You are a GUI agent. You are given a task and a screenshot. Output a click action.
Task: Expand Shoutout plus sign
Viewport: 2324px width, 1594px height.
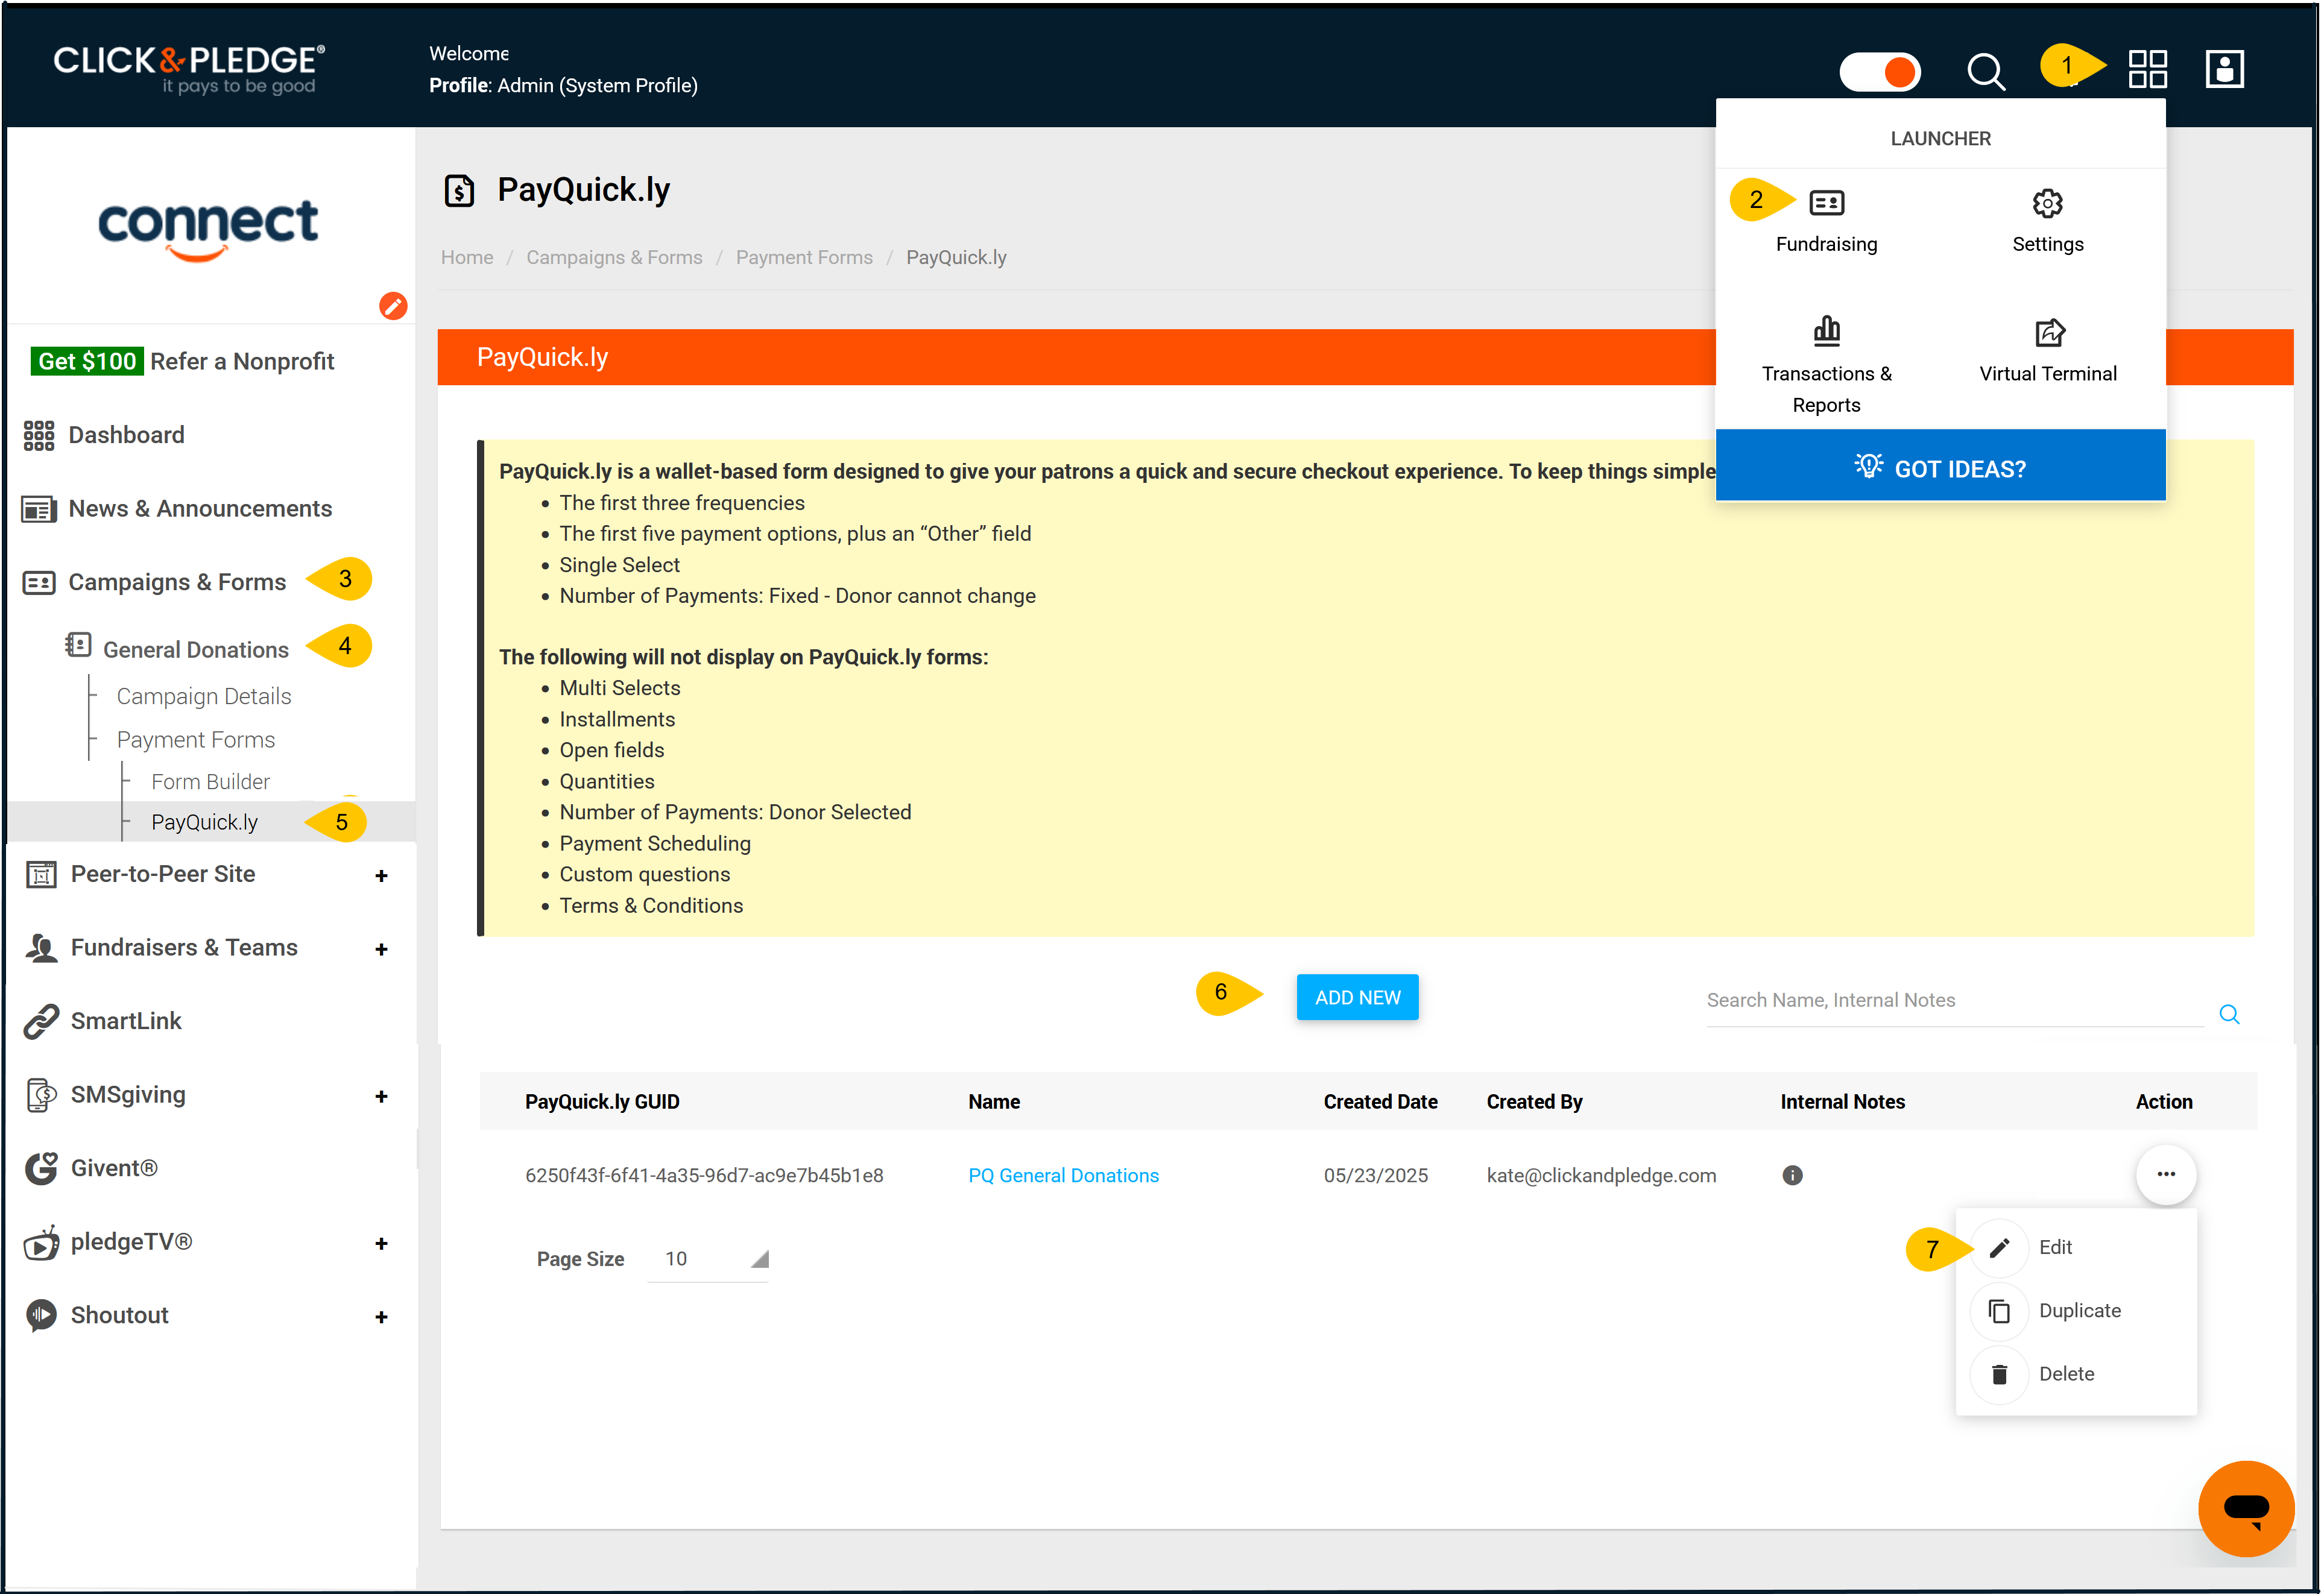coord(381,1318)
